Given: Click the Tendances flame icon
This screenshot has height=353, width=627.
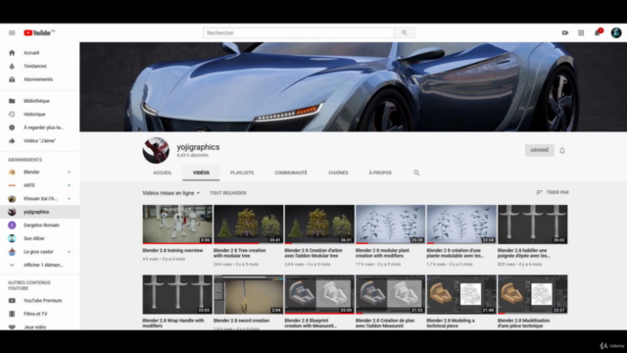Looking at the screenshot, I should coord(12,66).
